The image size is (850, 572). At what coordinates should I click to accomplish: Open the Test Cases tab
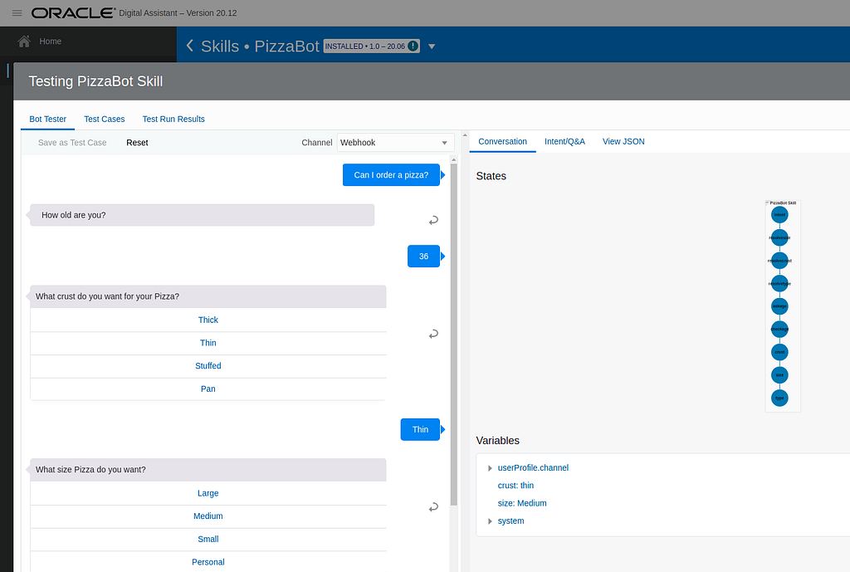(x=104, y=120)
